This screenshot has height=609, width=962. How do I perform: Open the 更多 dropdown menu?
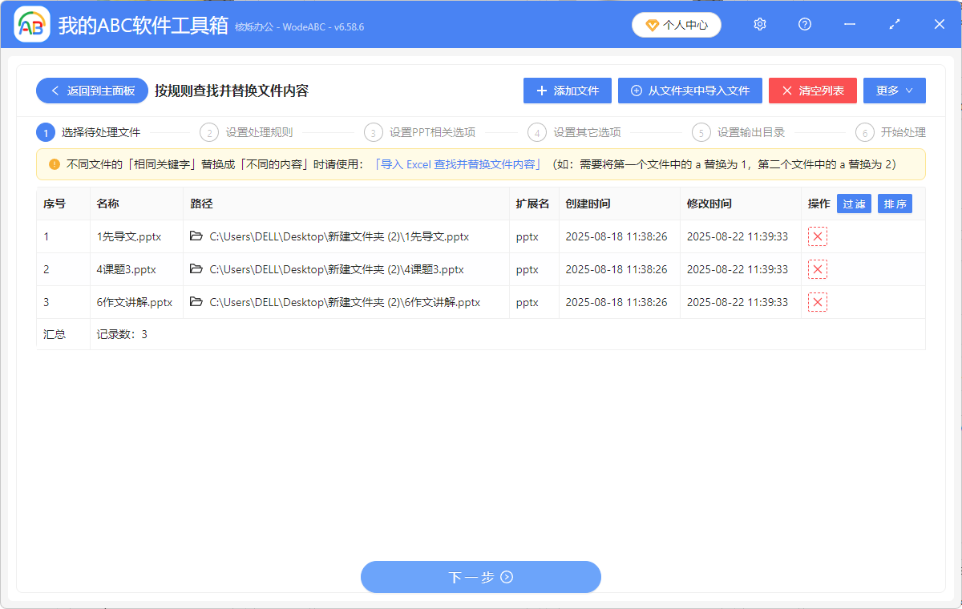click(894, 90)
